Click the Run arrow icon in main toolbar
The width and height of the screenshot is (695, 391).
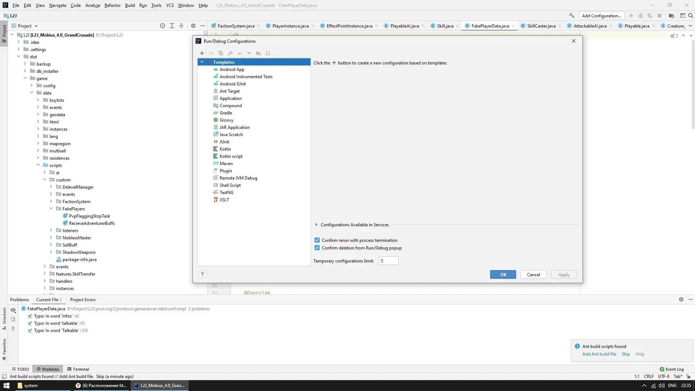coord(631,16)
